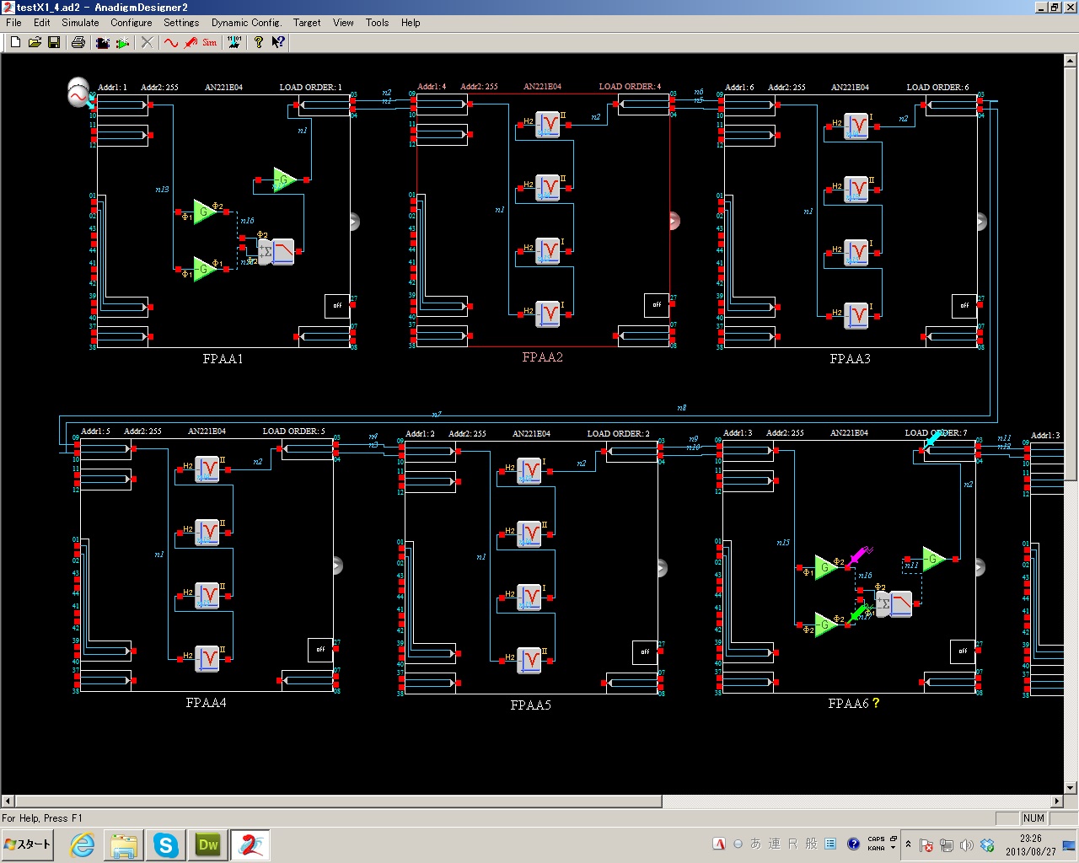Click the New file toolbar icon
This screenshot has height=863, width=1079.
coord(15,42)
